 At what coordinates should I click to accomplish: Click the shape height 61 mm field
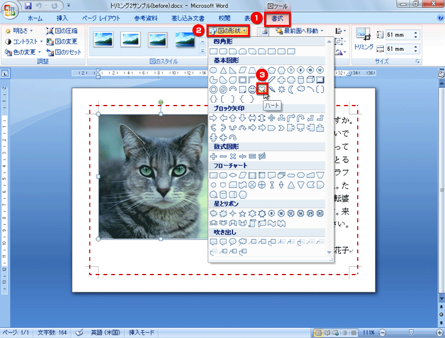click(399, 35)
